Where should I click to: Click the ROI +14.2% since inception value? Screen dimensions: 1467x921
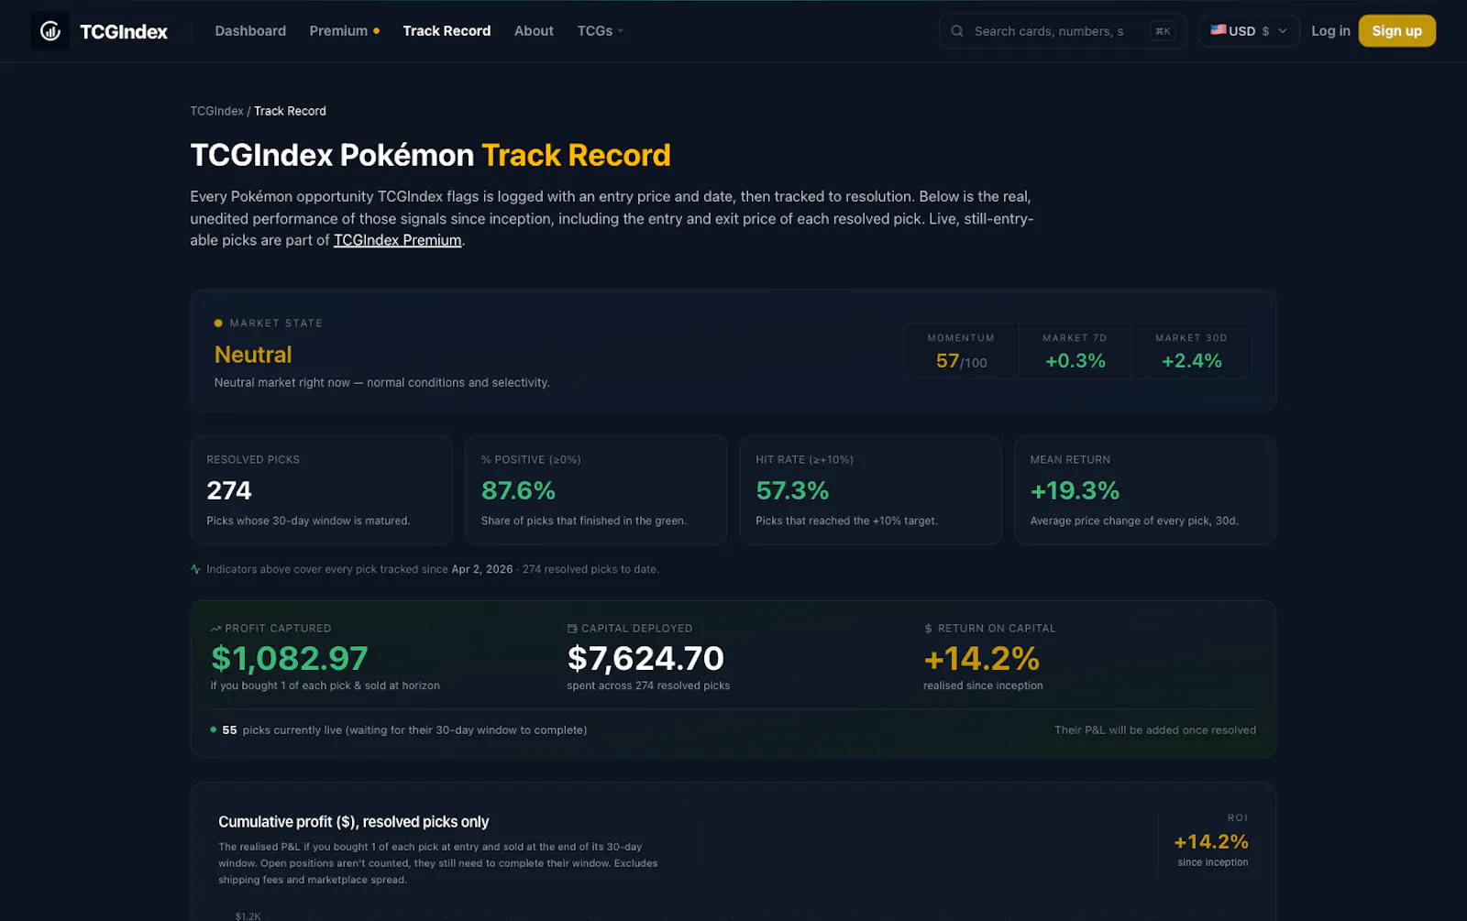pos(1211,841)
